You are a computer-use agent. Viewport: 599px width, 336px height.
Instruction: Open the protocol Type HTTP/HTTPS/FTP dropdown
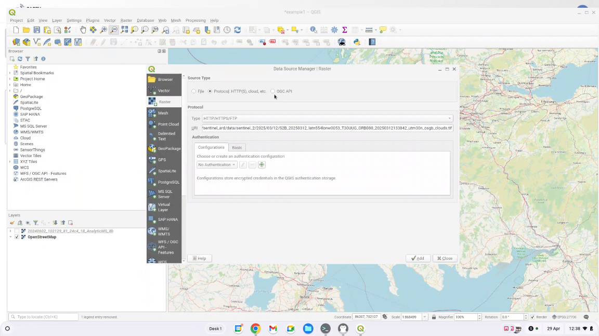coord(327,118)
